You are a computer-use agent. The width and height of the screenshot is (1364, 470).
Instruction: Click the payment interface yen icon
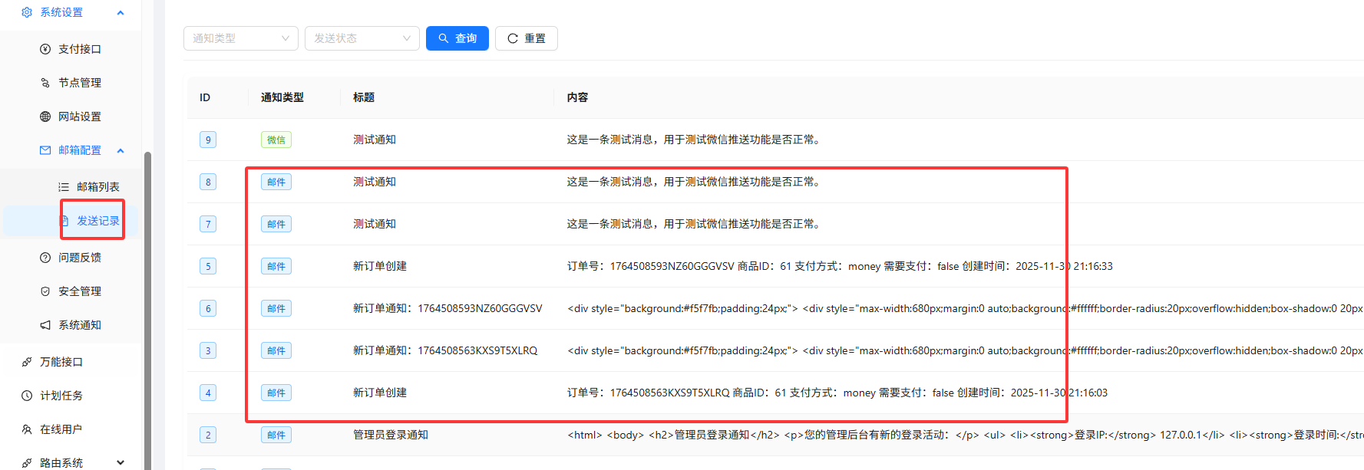pyautogui.click(x=45, y=49)
